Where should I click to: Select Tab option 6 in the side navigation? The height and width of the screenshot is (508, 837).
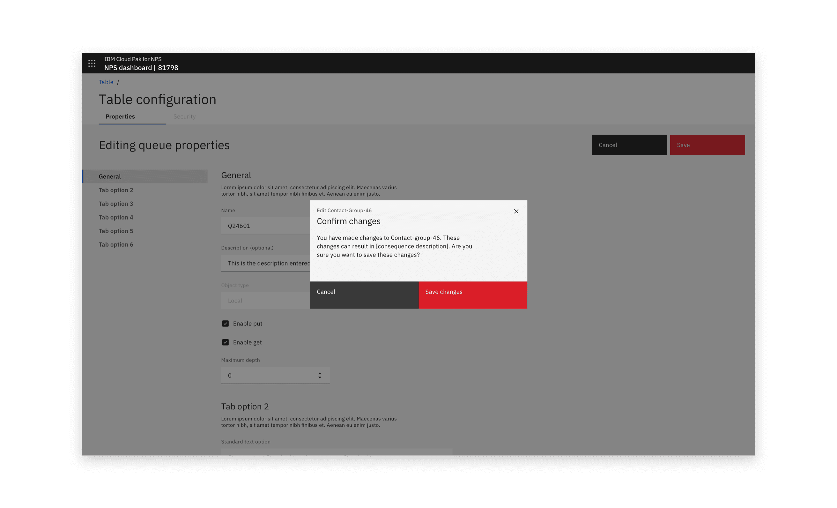point(115,244)
